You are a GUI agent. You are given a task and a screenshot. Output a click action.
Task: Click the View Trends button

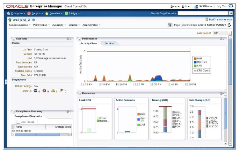click(x=25, y=122)
